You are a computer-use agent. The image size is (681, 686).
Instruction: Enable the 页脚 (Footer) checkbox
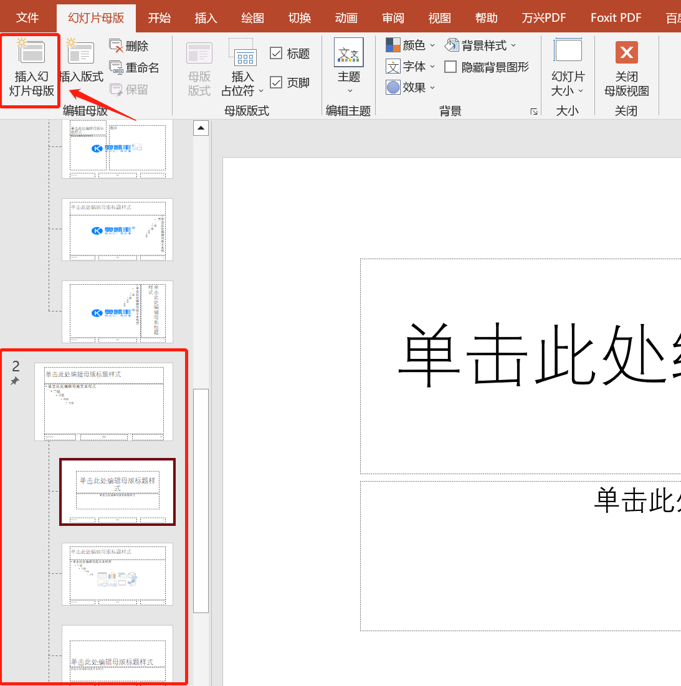276,82
